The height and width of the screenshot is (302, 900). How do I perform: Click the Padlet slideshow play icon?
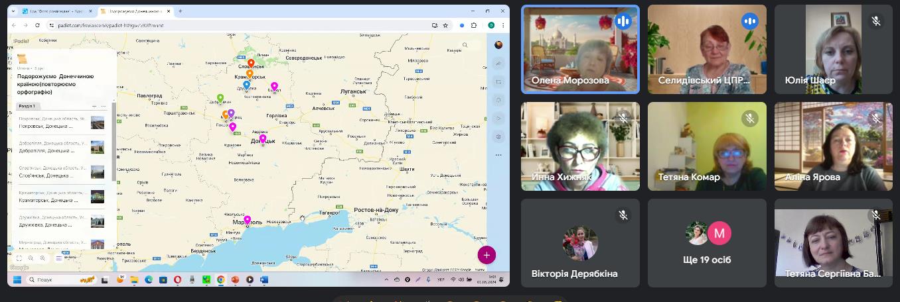pos(498,118)
